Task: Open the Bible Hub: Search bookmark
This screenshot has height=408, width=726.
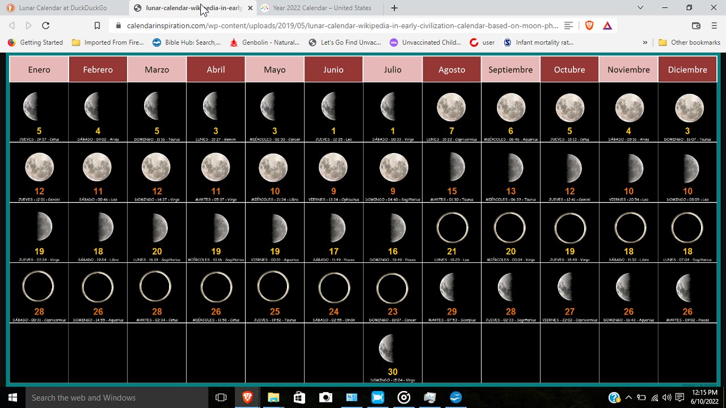Action: click(187, 42)
